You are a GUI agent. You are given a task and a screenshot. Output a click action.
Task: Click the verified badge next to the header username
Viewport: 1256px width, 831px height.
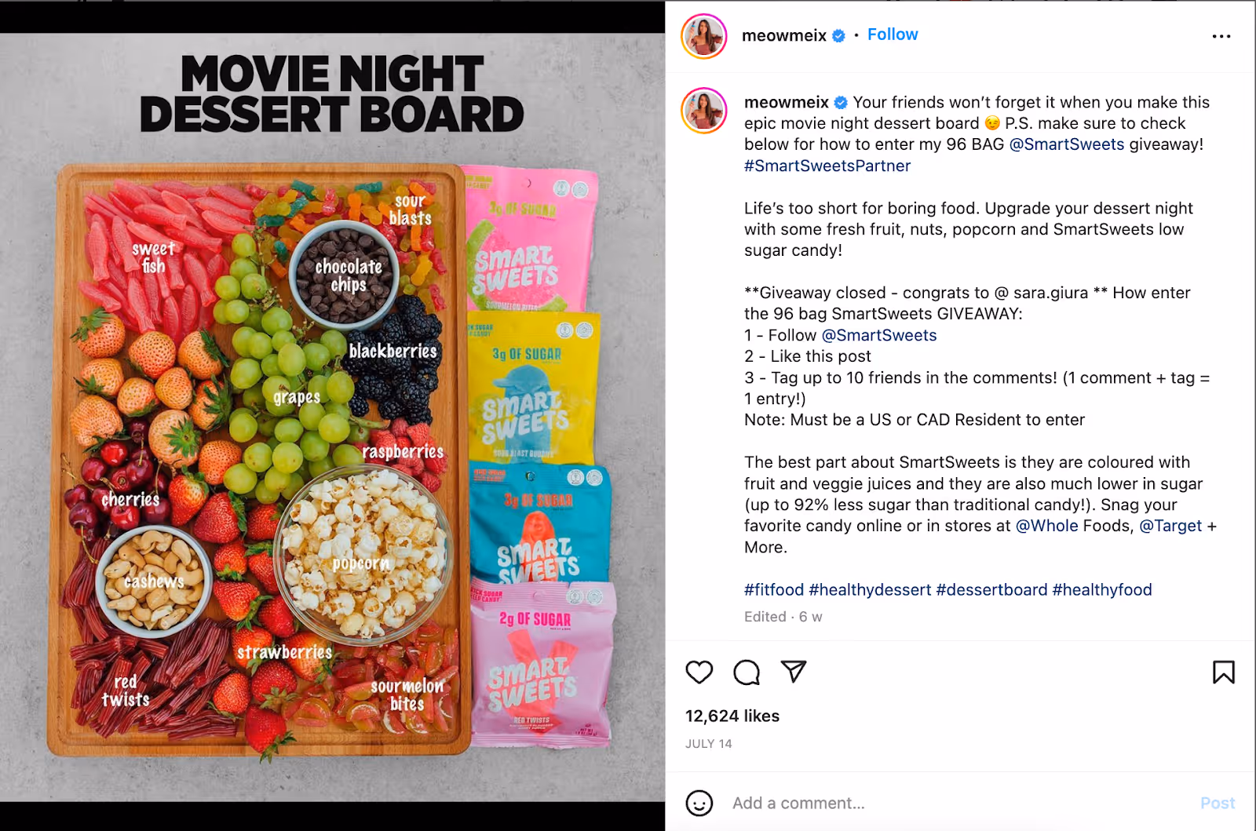838,35
